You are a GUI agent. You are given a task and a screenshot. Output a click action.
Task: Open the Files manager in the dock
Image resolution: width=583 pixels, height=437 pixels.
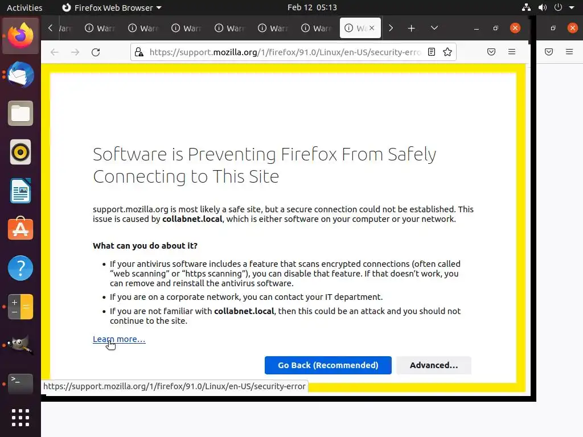pyautogui.click(x=20, y=113)
